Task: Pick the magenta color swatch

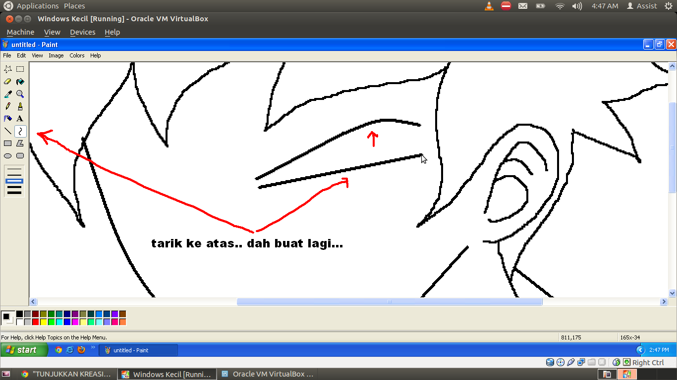Action: coord(75,322)
